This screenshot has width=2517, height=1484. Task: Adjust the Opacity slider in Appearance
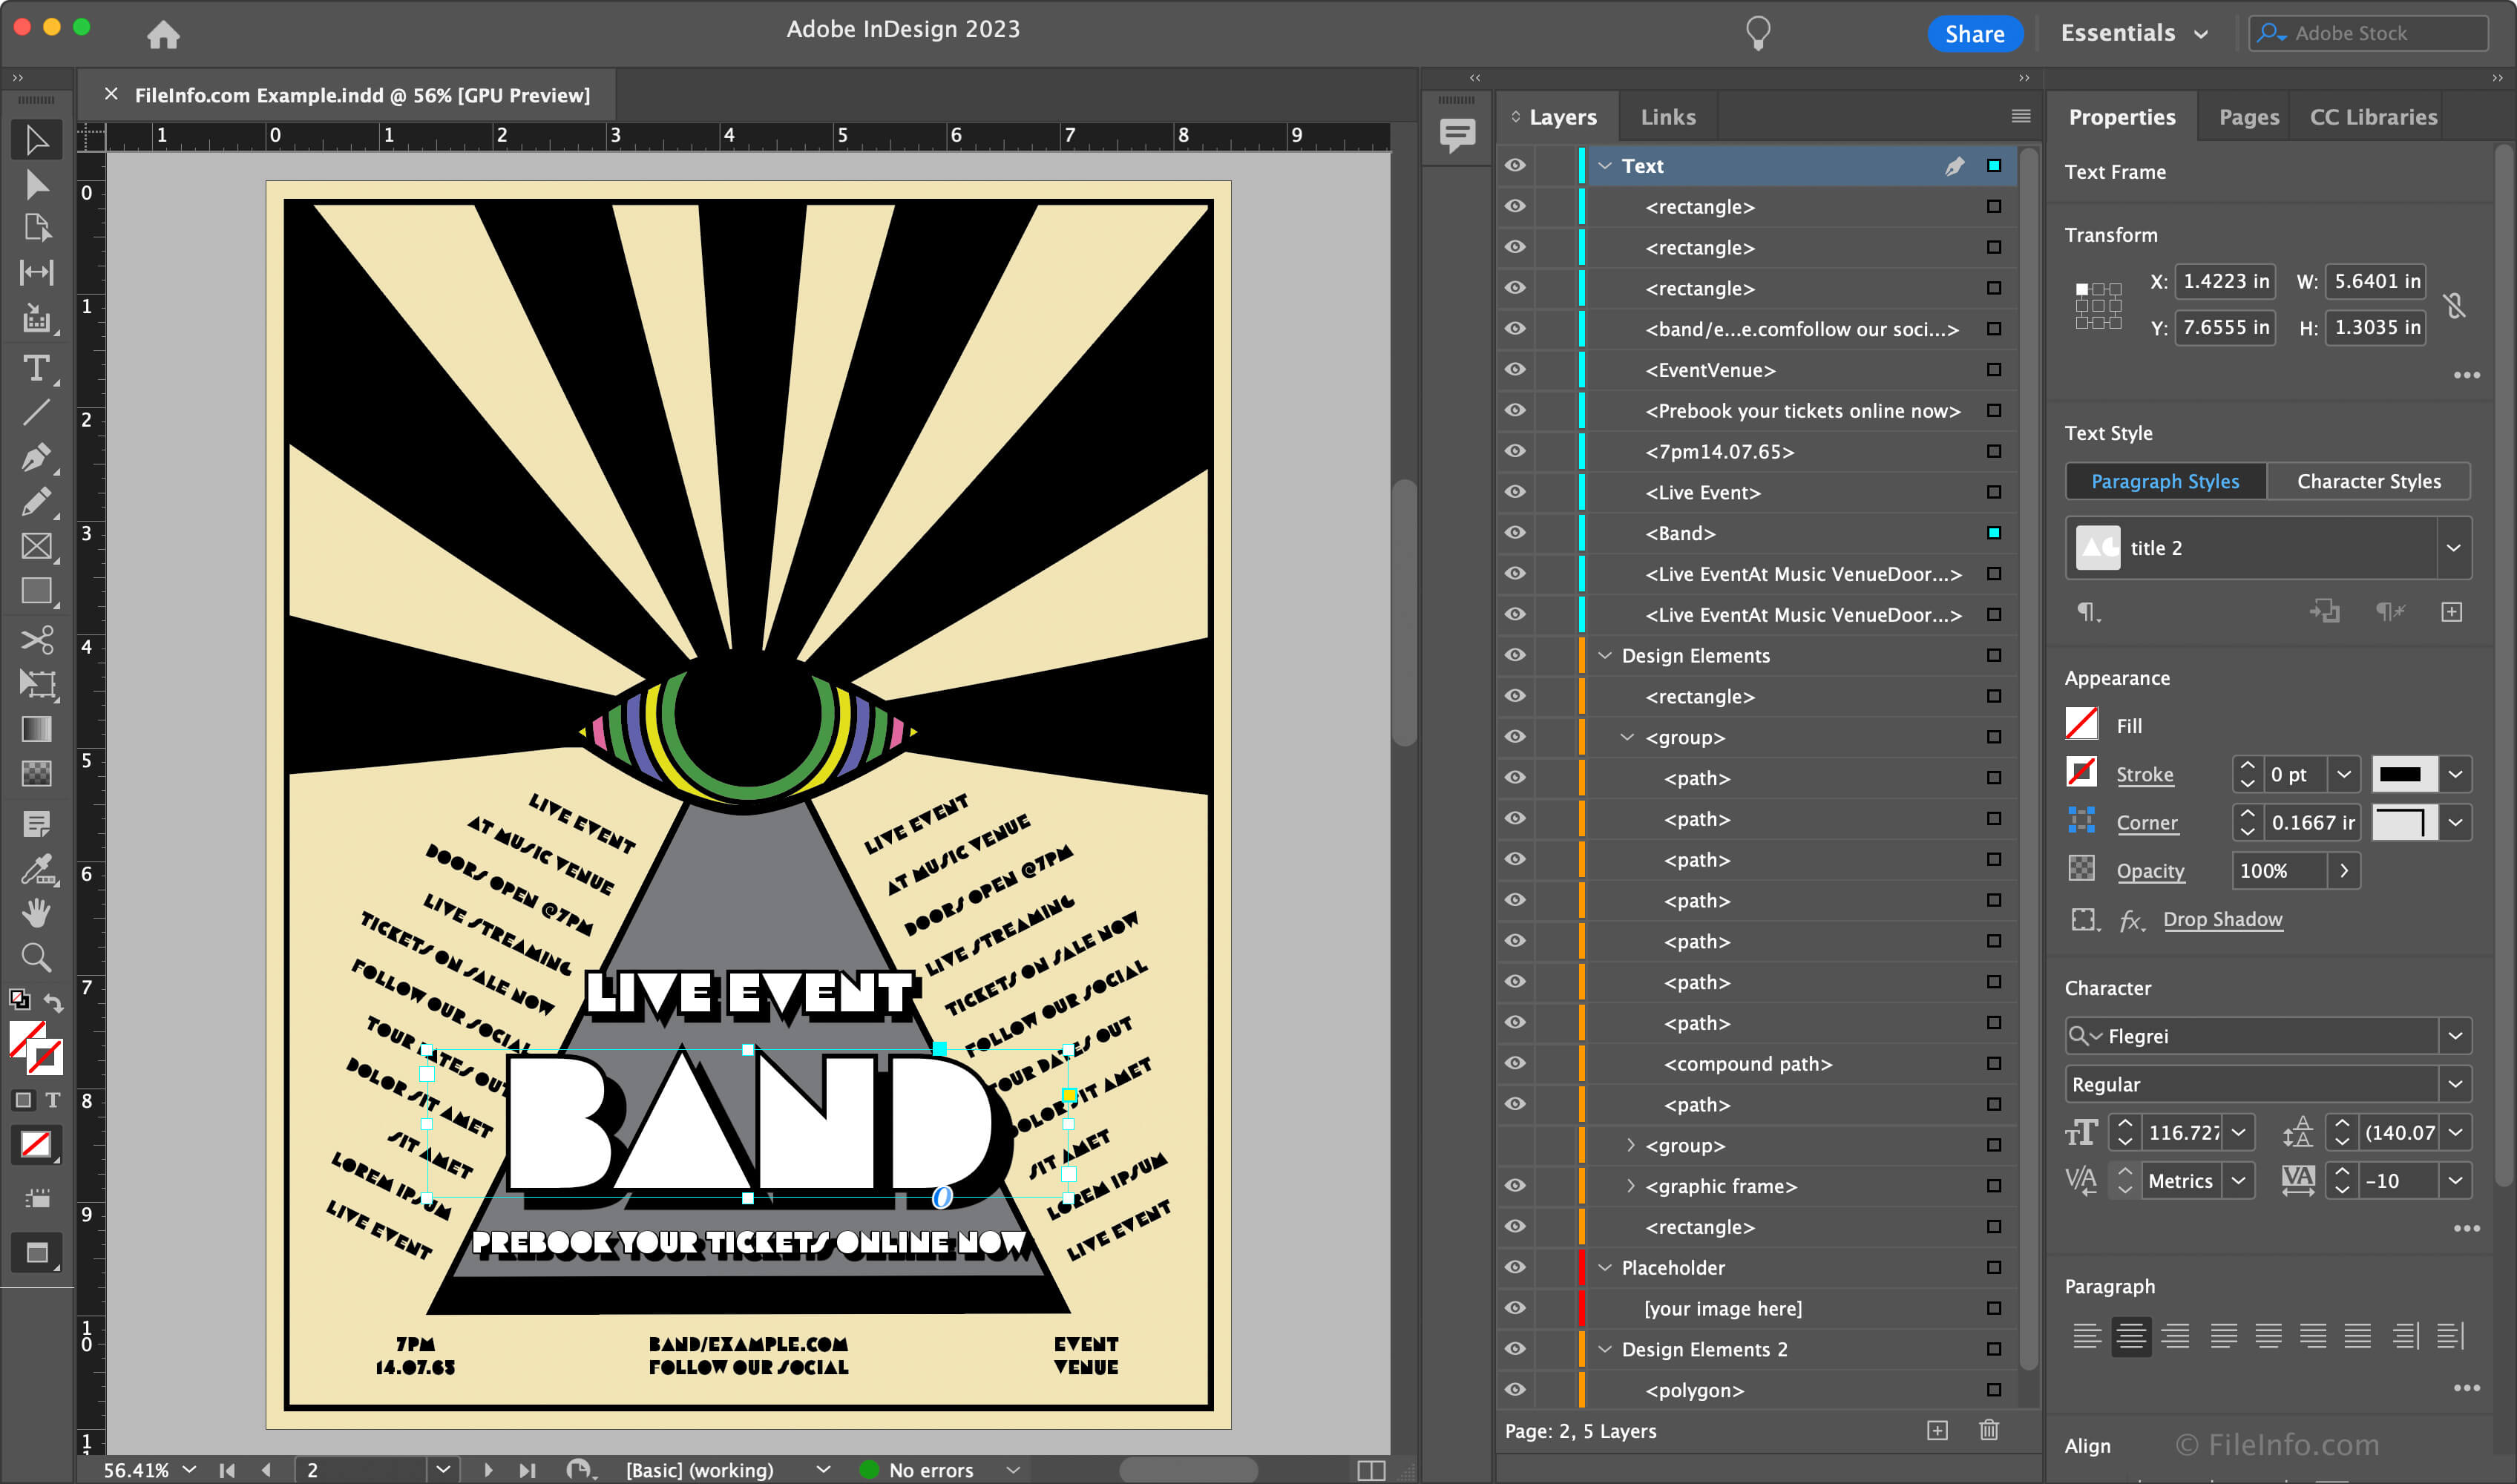(x=2346, y=869)
